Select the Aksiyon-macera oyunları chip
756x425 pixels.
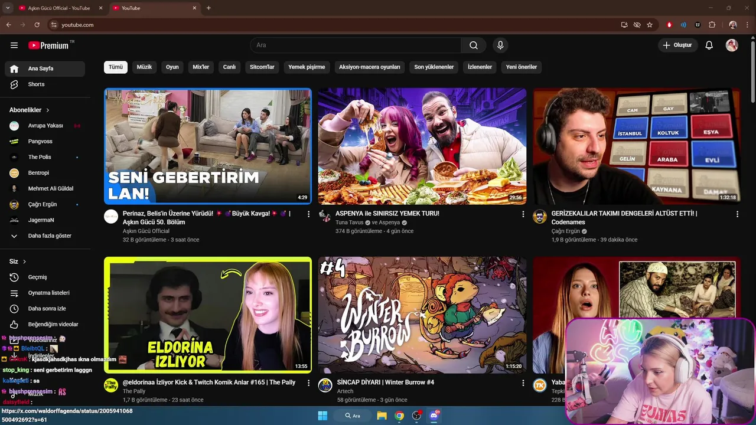pyautogui.click(x=370, y=67)
